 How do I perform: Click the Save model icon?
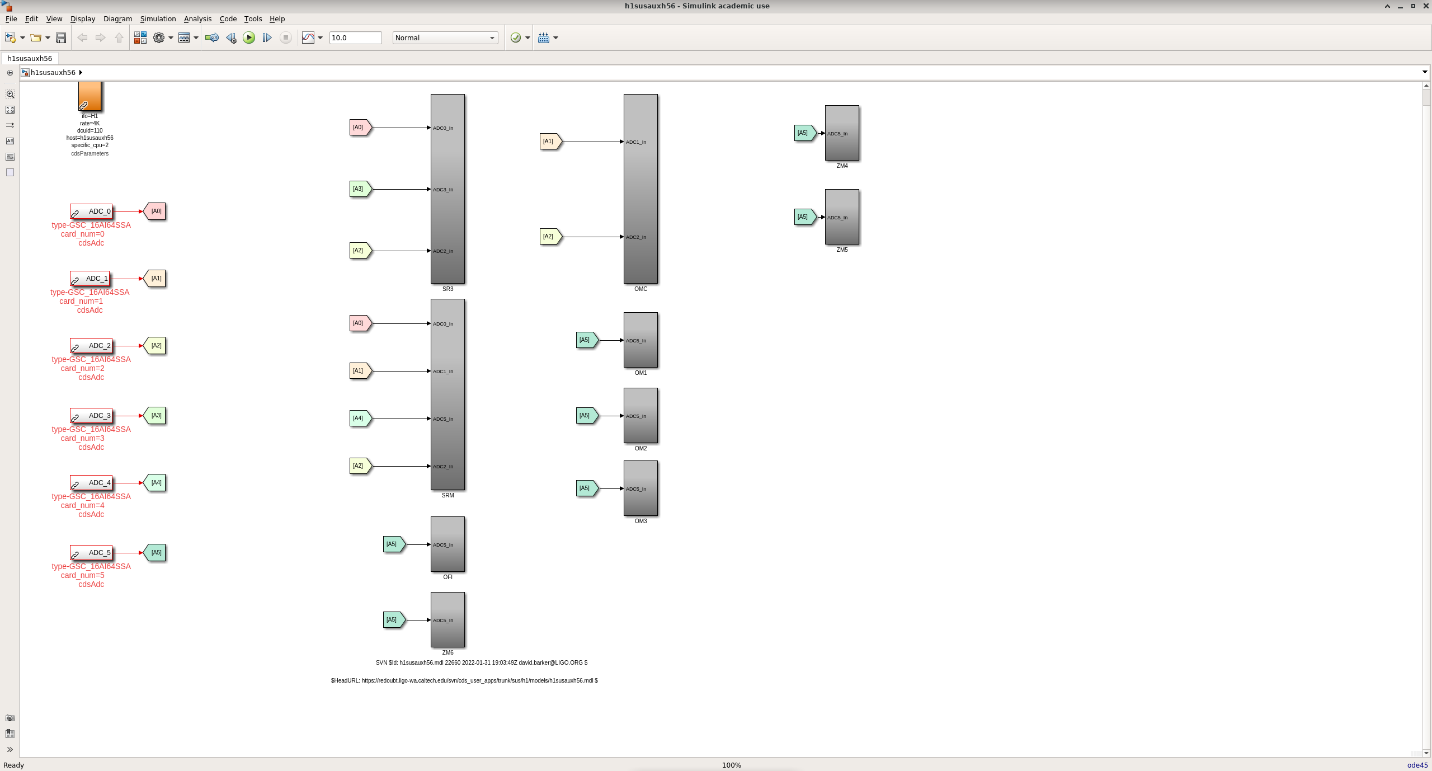coord(61,37)
